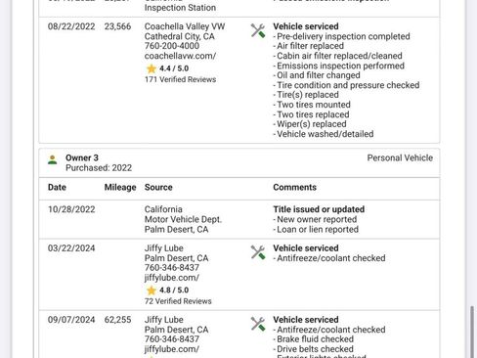Click the vertical scrollbar thumb
Viewport: 477px width, 358px height.
tap(472, 332)
